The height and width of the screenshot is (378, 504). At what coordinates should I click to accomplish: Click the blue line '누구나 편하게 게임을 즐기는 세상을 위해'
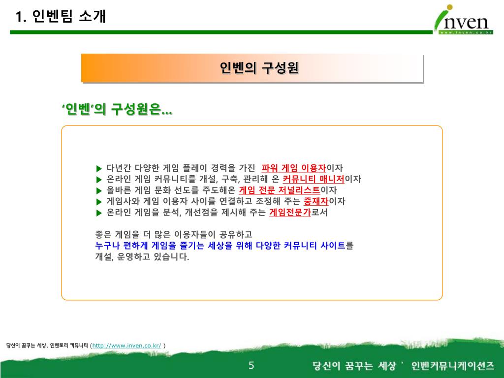click(174, 246)
